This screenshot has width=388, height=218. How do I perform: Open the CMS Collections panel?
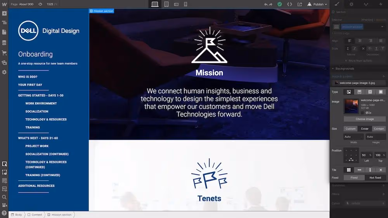pyautogui.click(x=4, y=43)
